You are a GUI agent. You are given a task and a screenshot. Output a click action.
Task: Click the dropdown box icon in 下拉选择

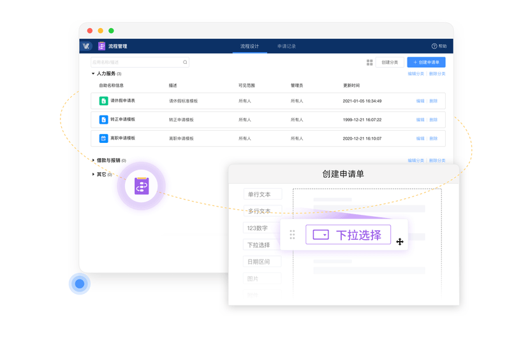click(x=321, y=235)
